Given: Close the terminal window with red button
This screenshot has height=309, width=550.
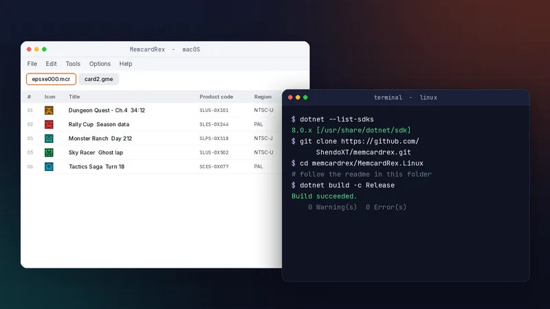Looking at the screenshot, I should (x=290, y=98).
